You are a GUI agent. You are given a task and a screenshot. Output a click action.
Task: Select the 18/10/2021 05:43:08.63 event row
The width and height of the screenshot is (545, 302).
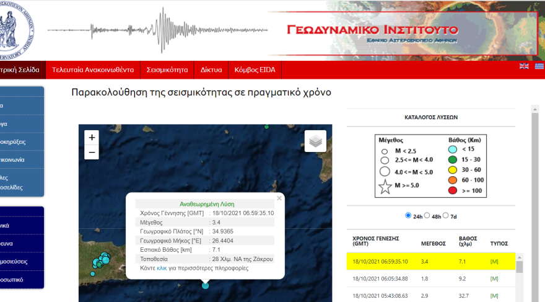430,296
